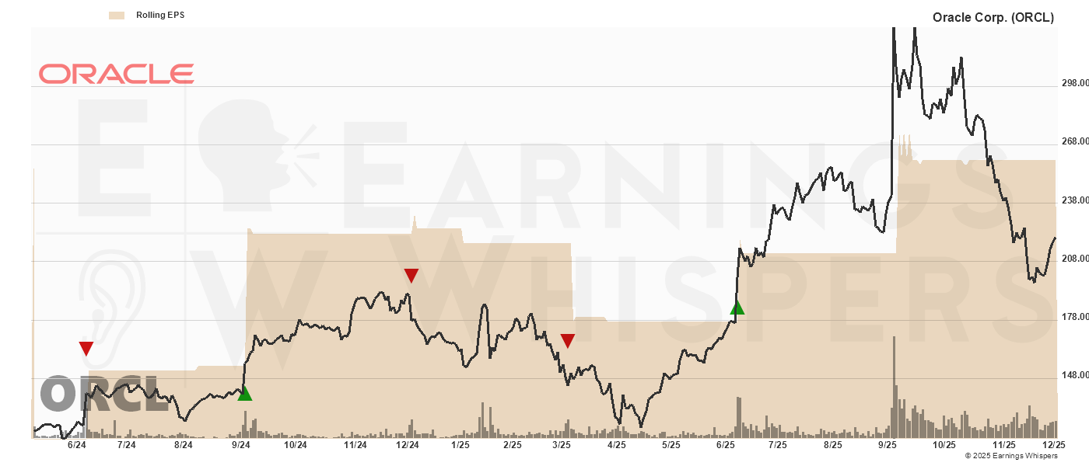Viewport: 1089px width, 466px height.
Task: Click the Oracle Corp. (ORCL) chart title
Action: [993, 17]
